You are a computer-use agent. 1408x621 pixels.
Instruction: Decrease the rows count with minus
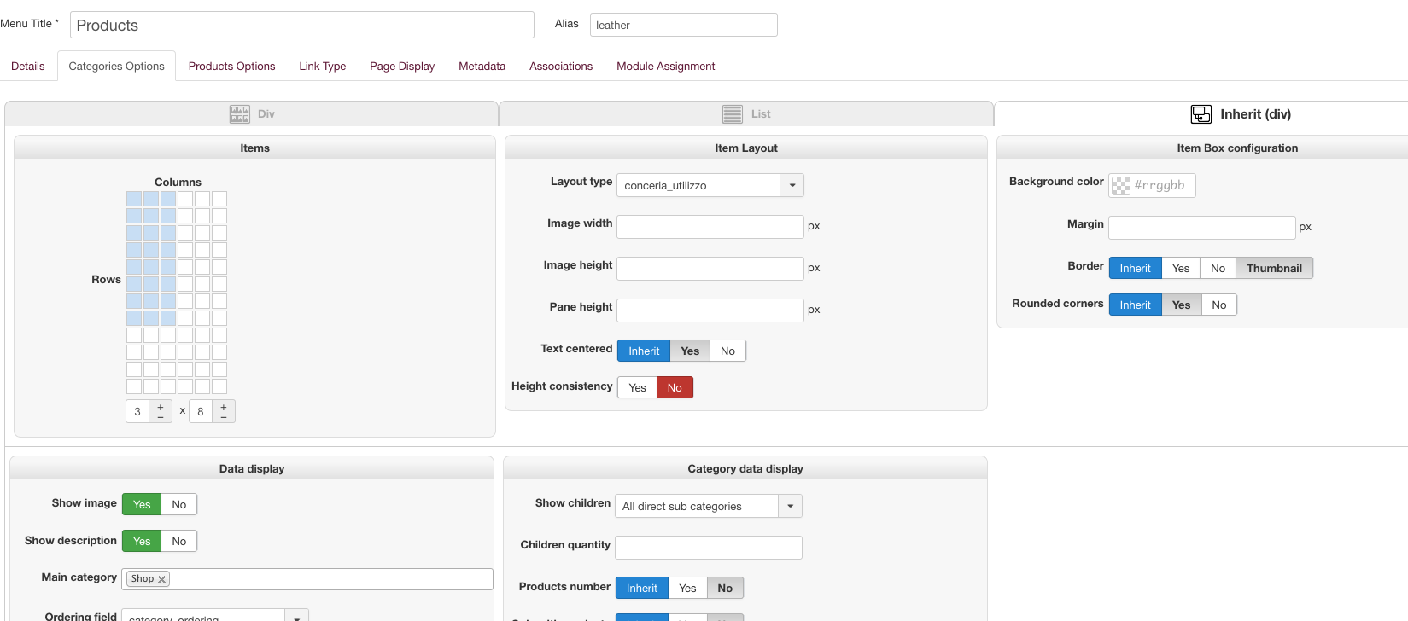pos(224,417)
